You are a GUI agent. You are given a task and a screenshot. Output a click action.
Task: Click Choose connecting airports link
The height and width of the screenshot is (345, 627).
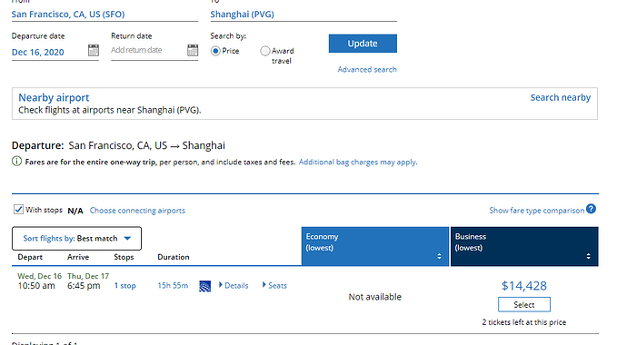click(137, 211)
